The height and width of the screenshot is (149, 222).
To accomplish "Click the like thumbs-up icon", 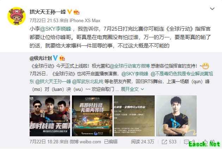I will (205, 142).
